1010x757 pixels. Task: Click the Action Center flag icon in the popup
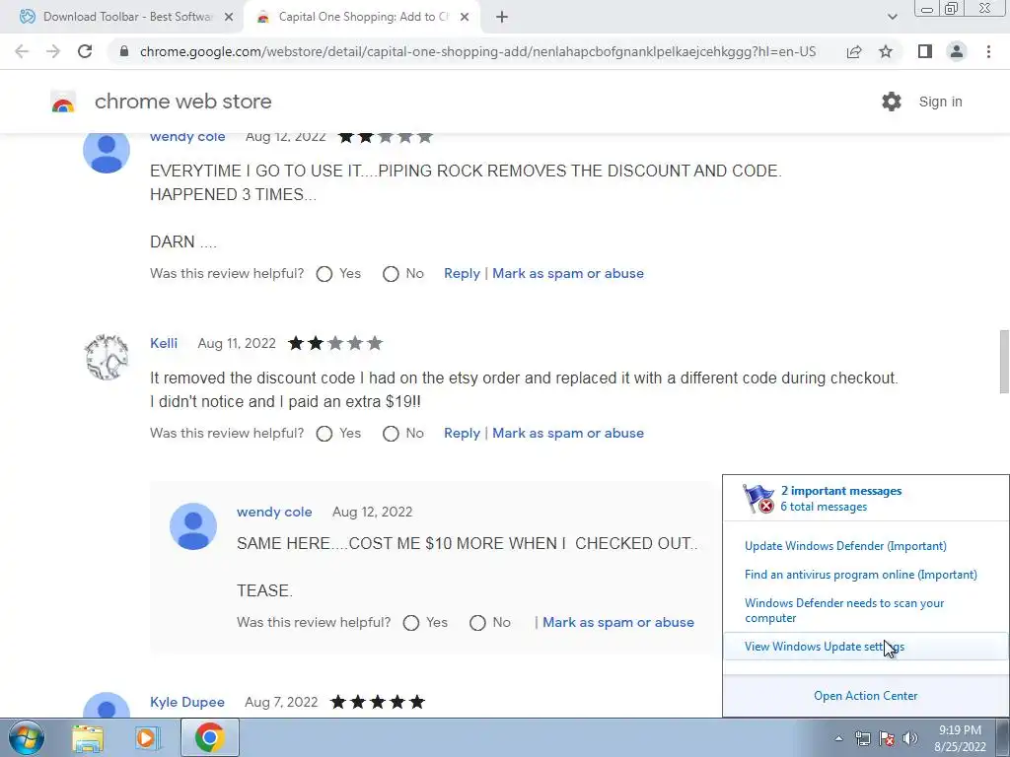point(758,498)
